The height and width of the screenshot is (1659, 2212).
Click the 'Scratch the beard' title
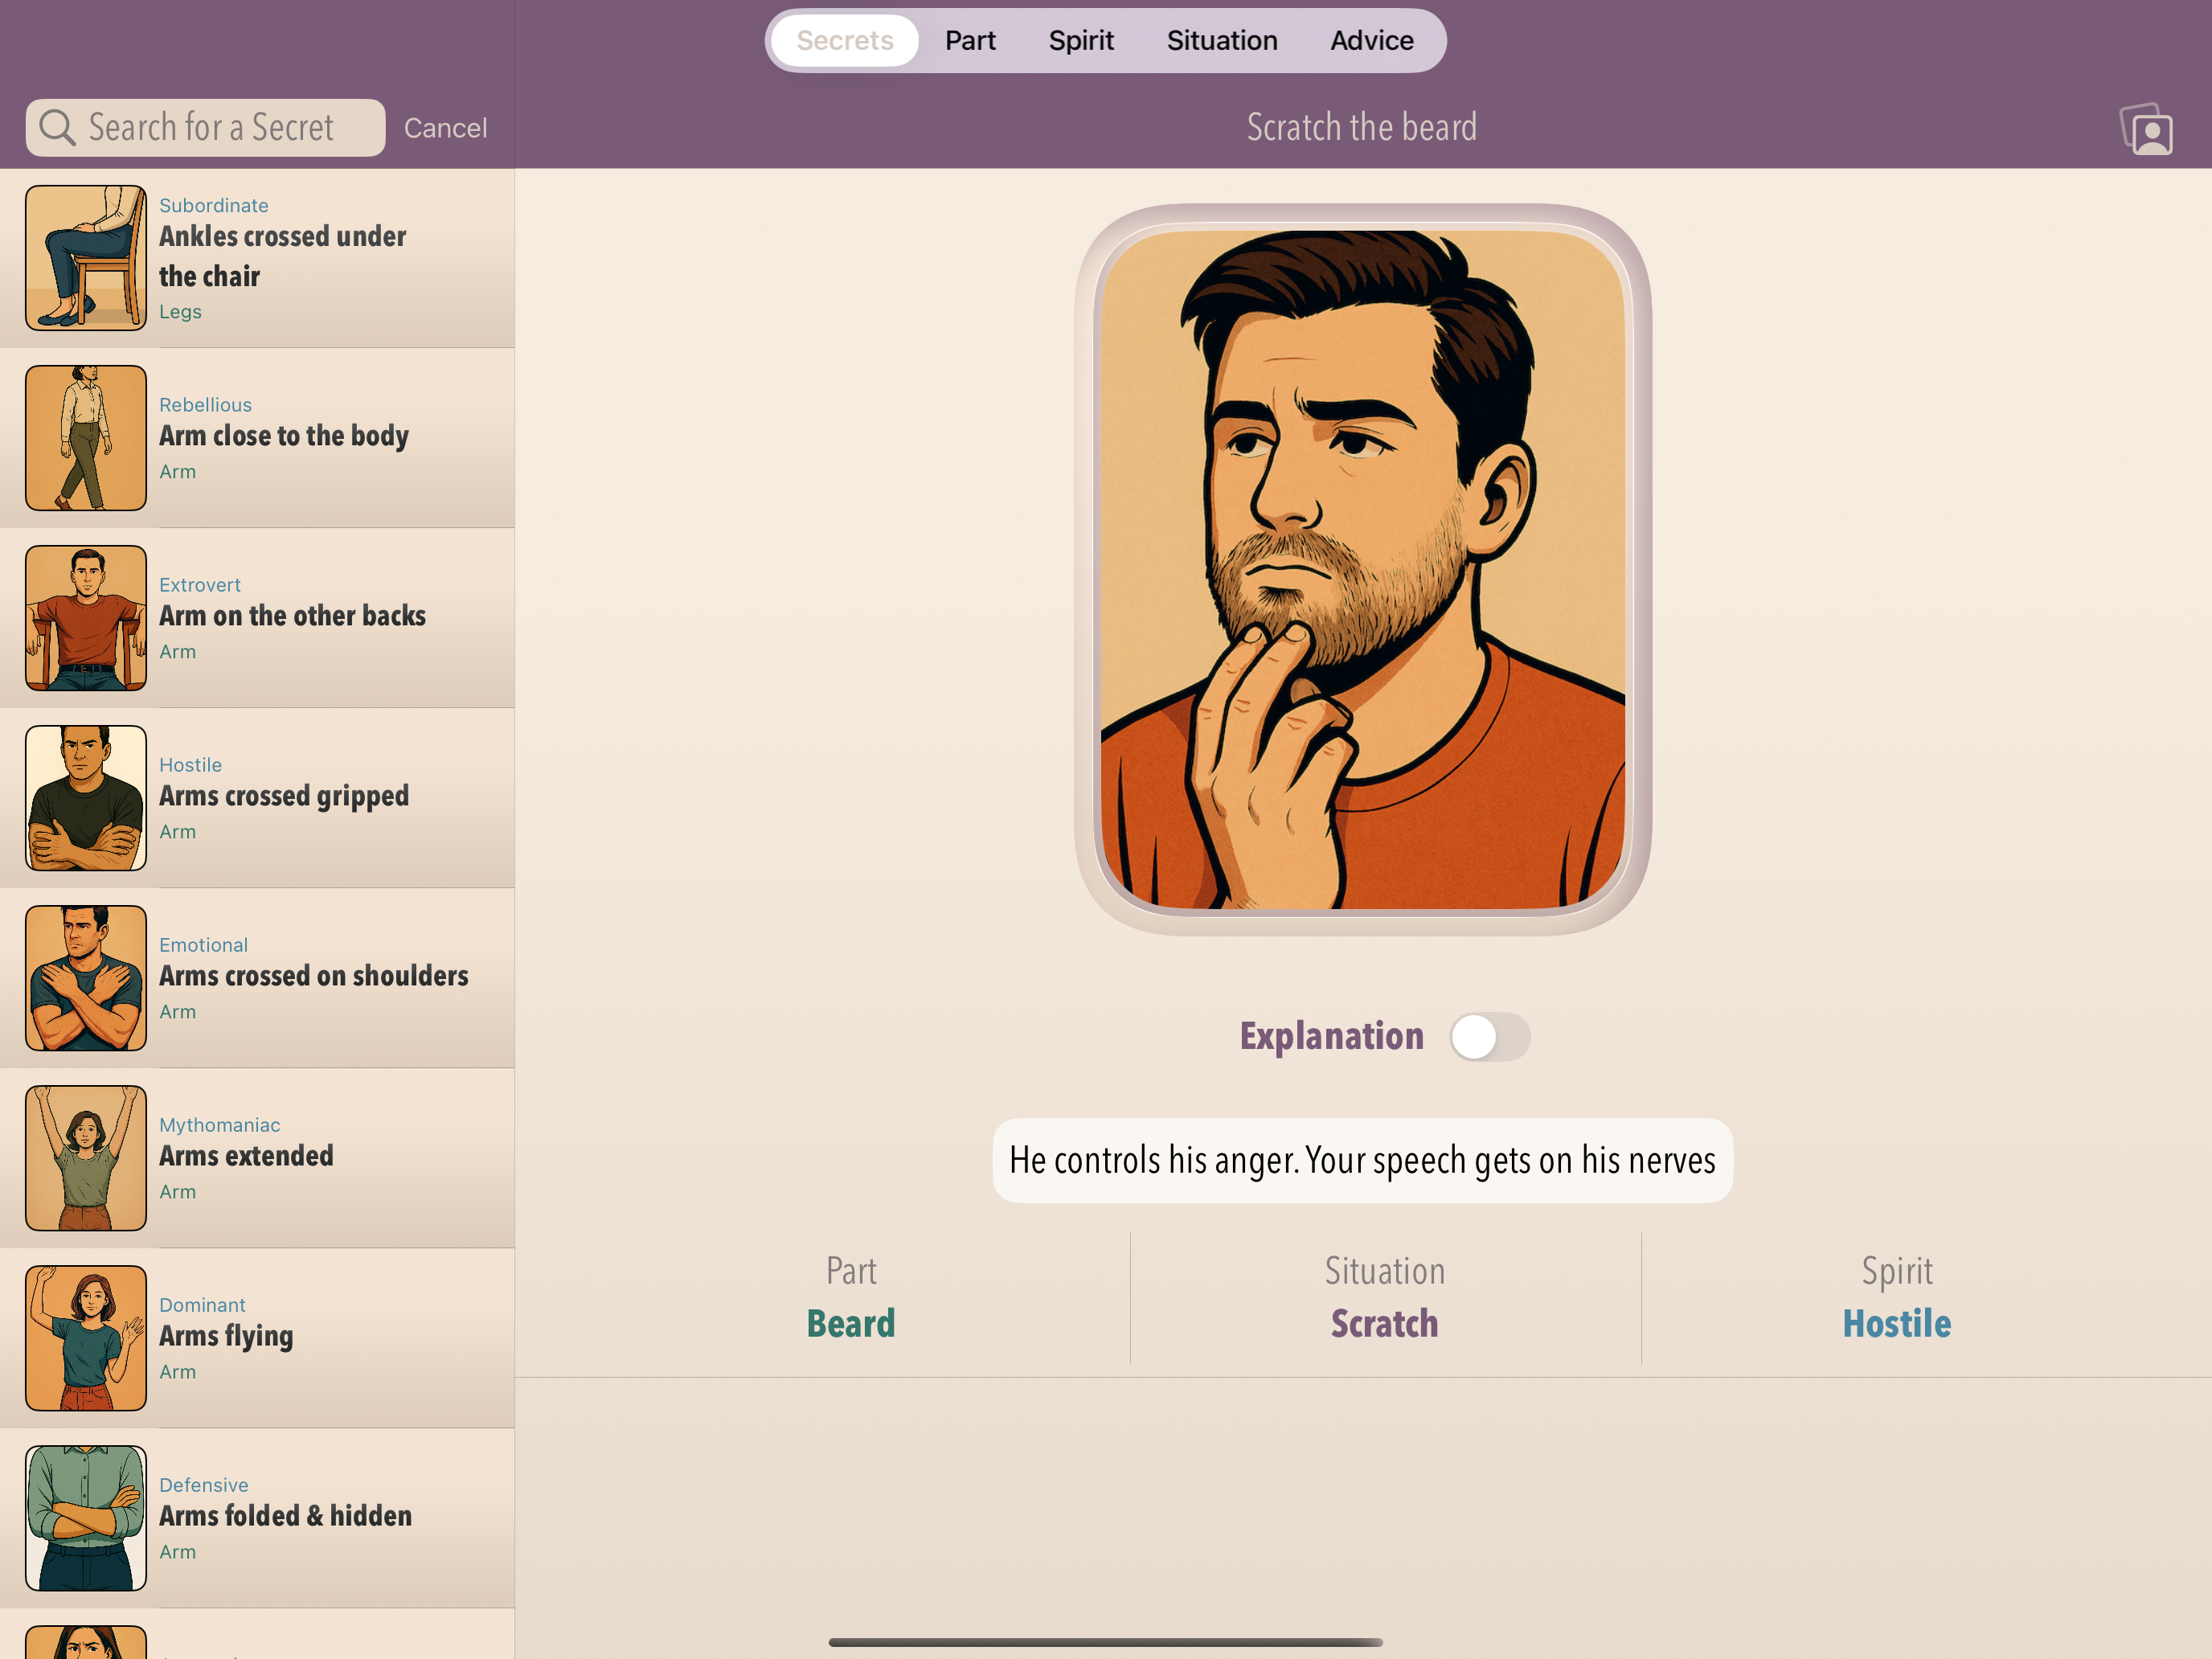pos(1361,127)
